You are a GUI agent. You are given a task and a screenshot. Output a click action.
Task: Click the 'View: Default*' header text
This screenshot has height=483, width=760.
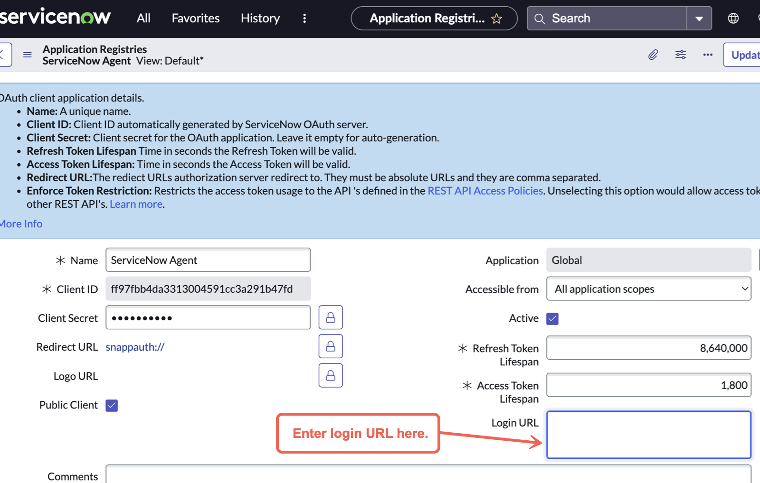[170, 61]
